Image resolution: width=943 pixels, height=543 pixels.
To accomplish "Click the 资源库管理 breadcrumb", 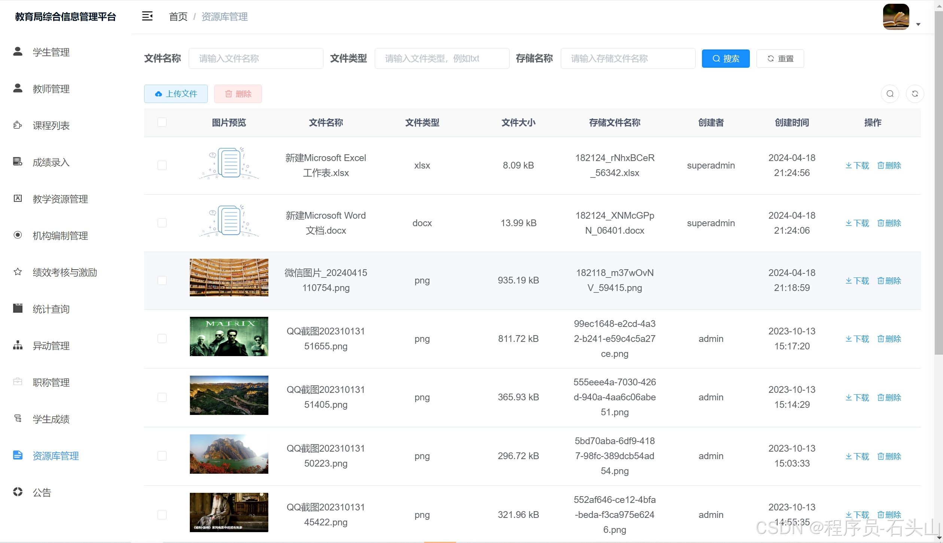I will pos(225,17).
